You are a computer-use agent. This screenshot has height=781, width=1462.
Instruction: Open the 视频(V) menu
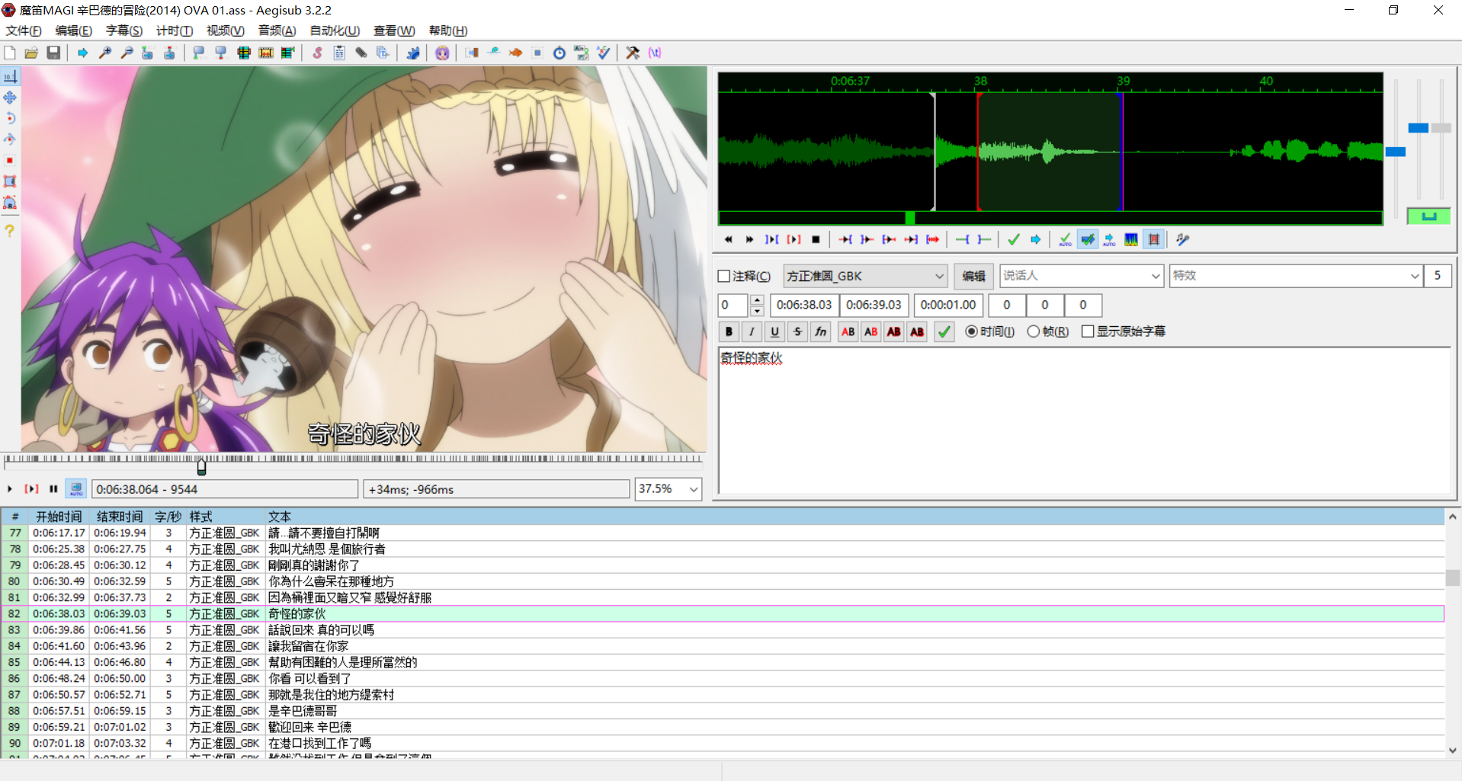[226, 30]
